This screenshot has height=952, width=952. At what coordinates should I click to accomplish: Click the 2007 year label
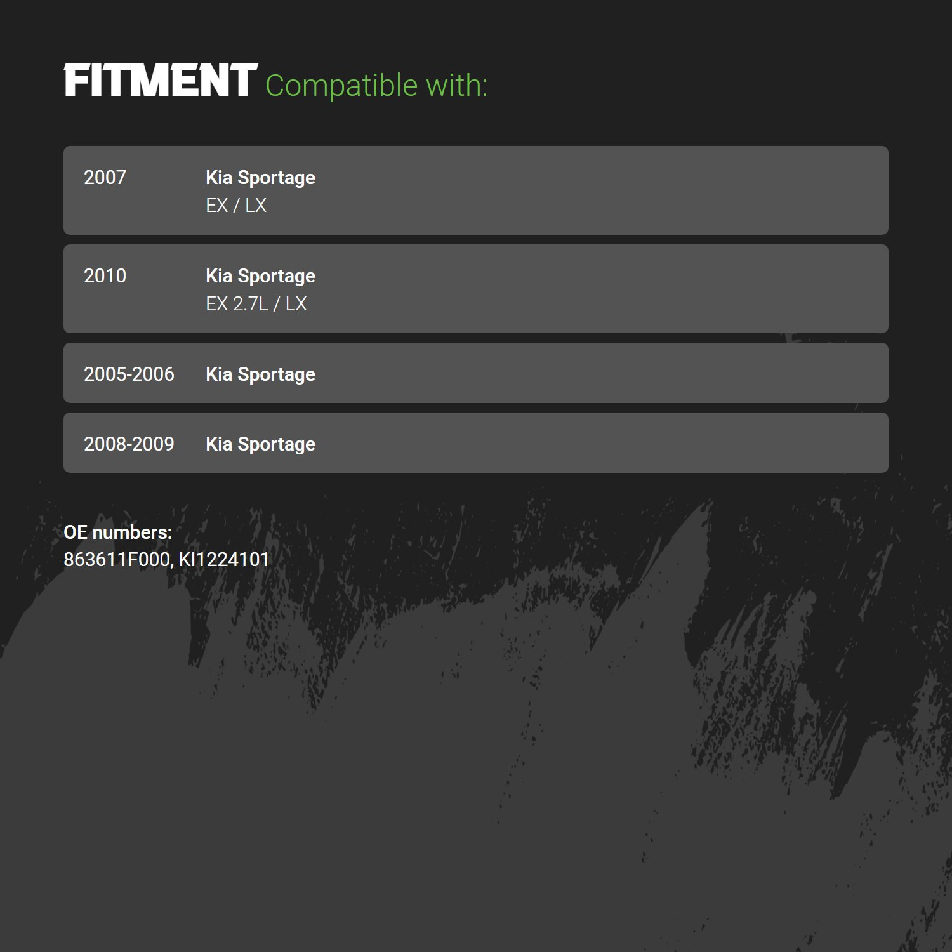tap(105, 177)
